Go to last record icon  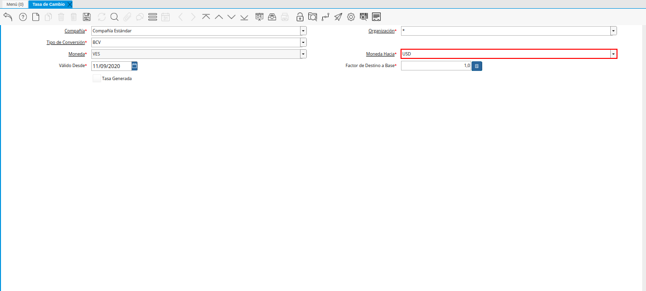tap(244, 17)
